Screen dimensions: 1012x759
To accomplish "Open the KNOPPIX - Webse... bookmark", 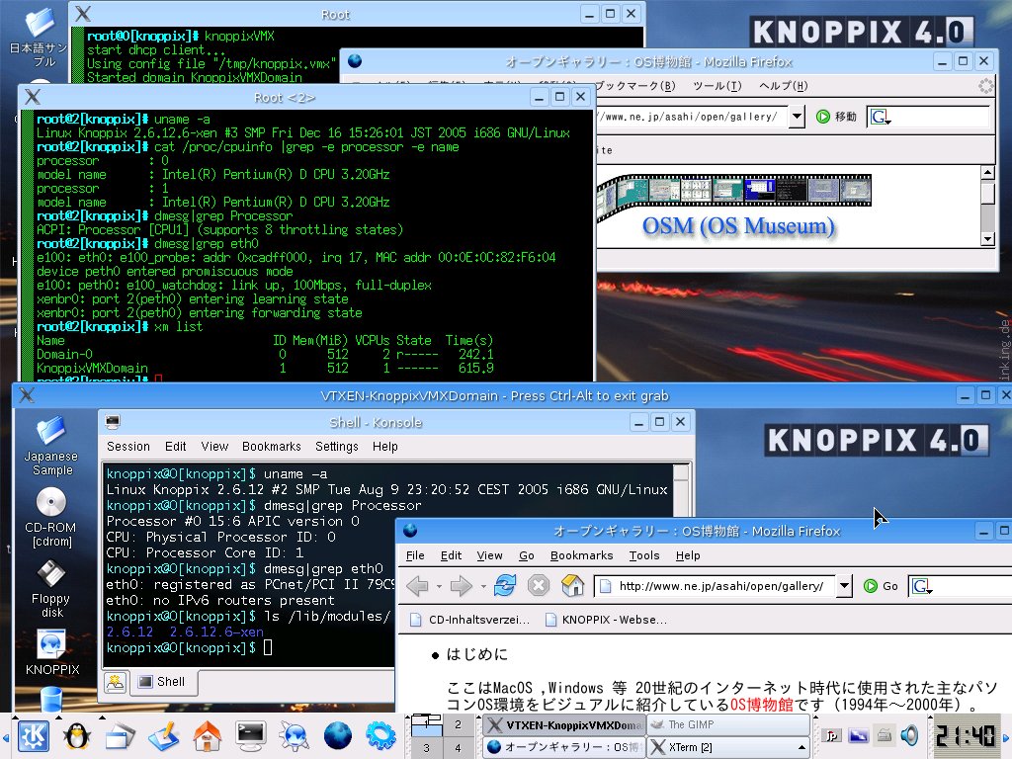I will click(606, 621).
